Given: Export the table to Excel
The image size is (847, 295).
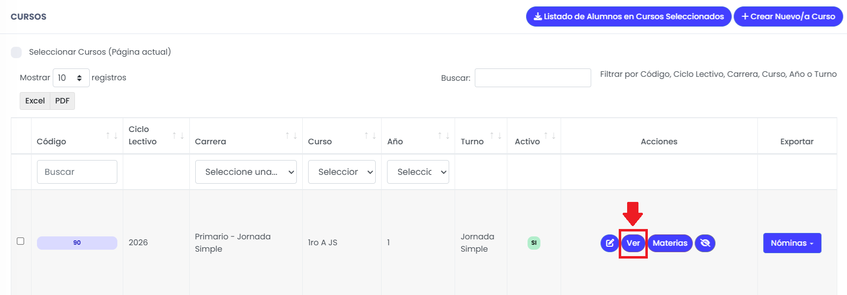Looking at the screenshot, I should coord(35,101).
